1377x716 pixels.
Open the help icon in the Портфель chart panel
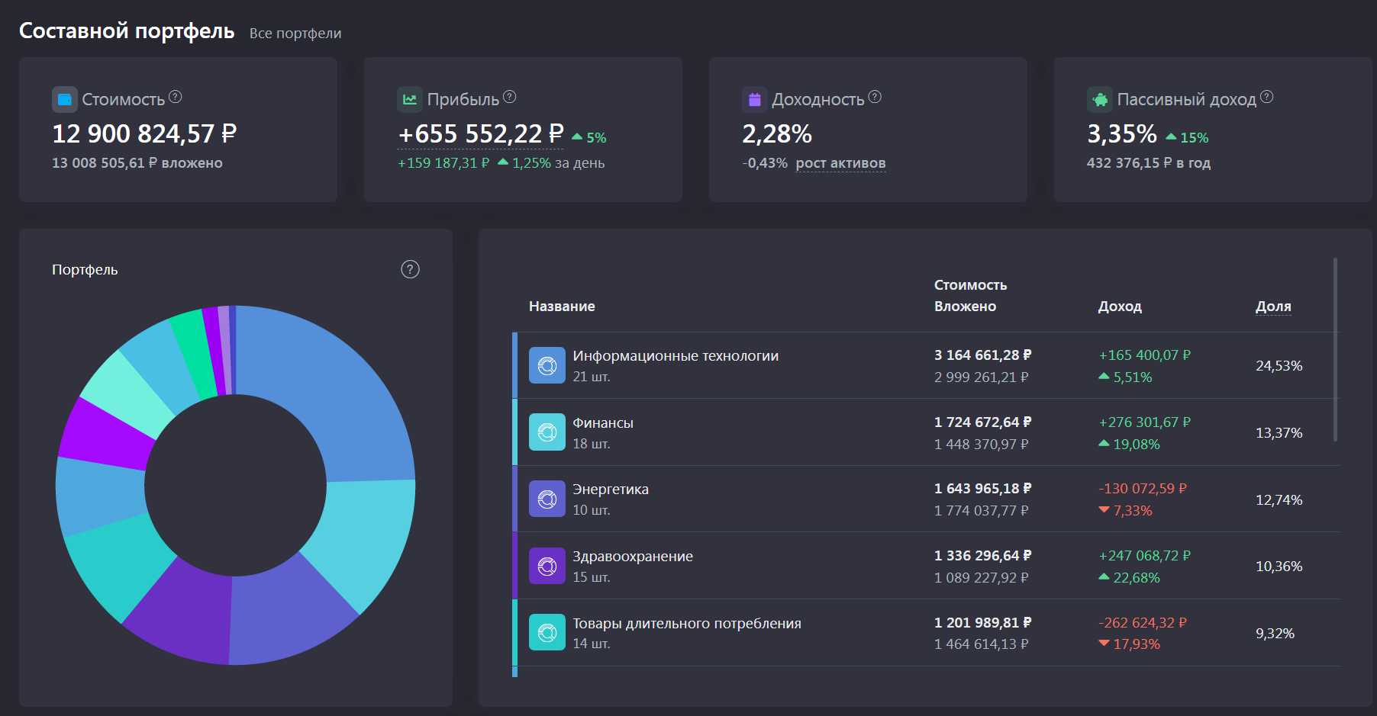[x=411, y=269]
